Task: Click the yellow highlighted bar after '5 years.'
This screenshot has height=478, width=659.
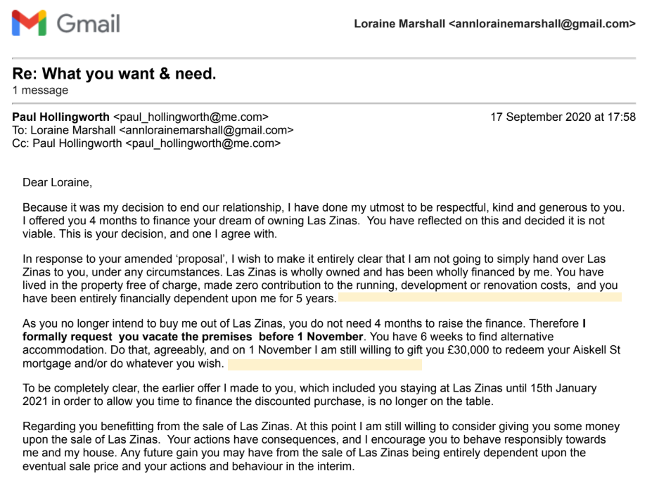Action: 480,297
